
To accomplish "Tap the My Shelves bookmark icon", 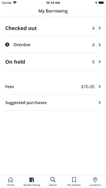I will [x=74, y=180].
